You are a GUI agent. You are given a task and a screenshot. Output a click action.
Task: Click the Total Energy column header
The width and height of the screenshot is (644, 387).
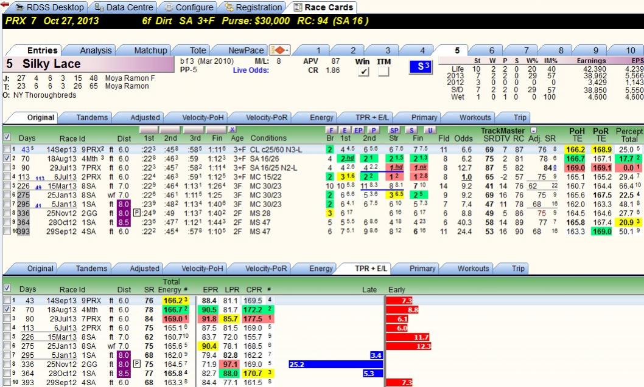pyautogui.click(x=172, y=286)
